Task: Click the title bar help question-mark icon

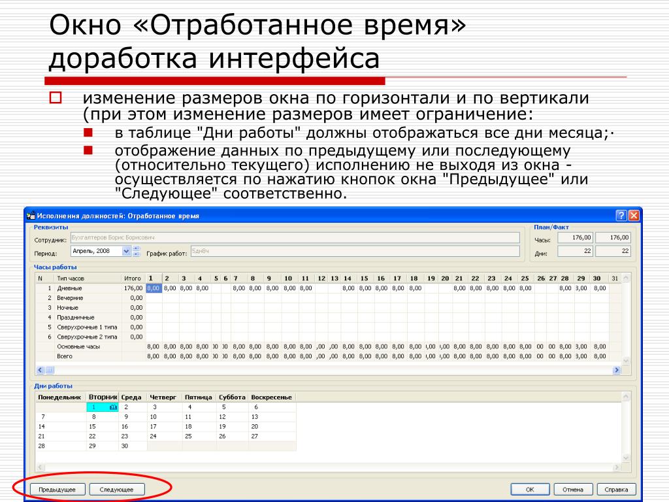Action: click(621, 216)
